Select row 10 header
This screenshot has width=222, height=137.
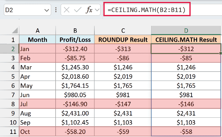coord(10,122)
